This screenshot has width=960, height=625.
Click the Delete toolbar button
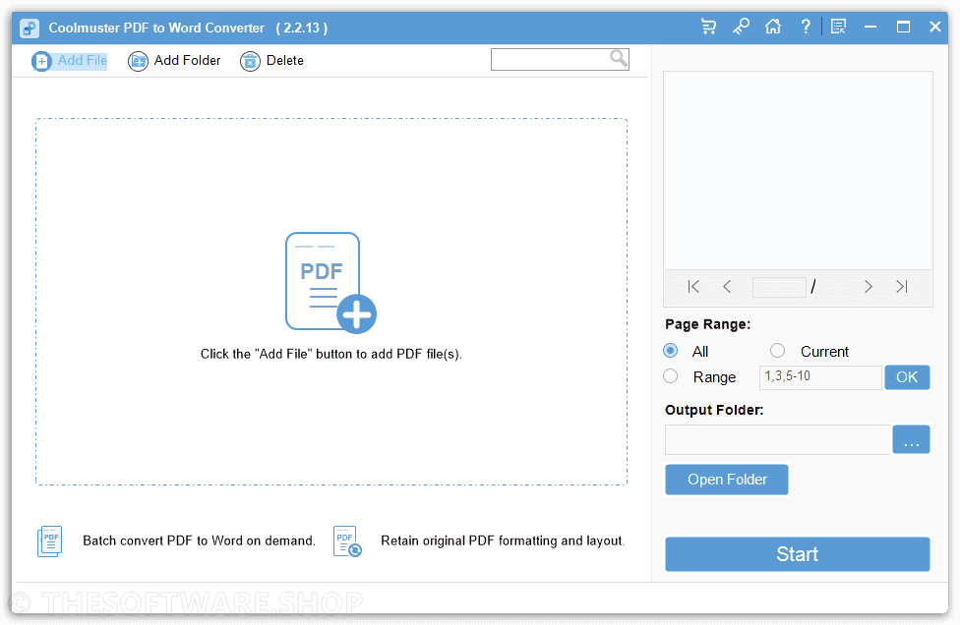[x=271, y=61]
